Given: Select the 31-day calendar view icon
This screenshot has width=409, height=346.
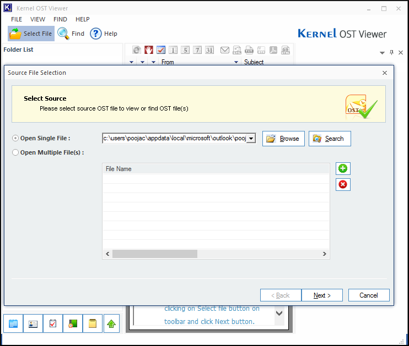Looking at the screenshot, I should [209, 50].
